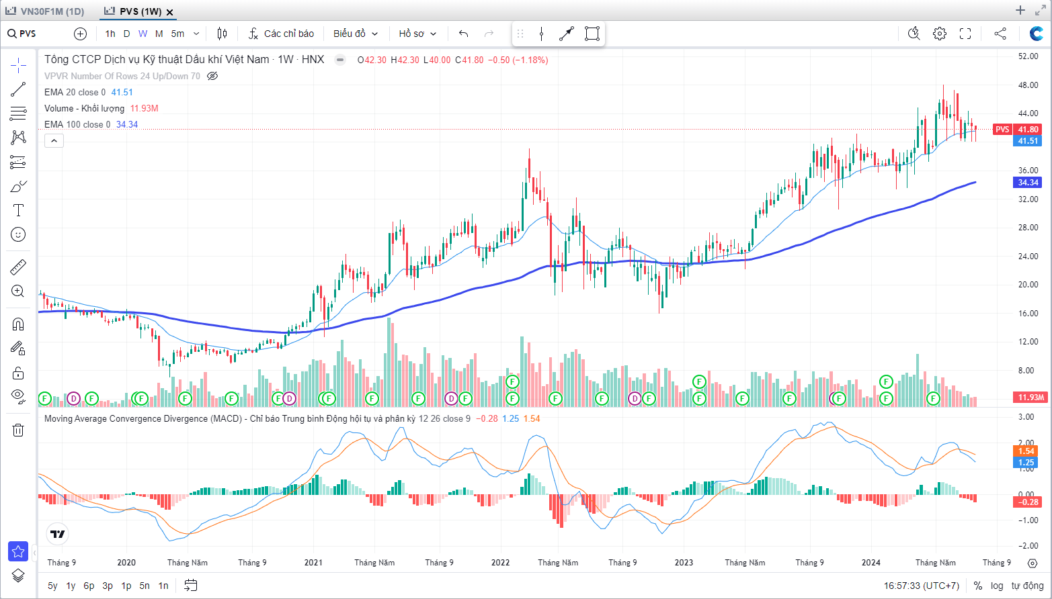Set date range to 1y
The image size is (1052, 599).
pyautogui.click(x=71, y=586)
